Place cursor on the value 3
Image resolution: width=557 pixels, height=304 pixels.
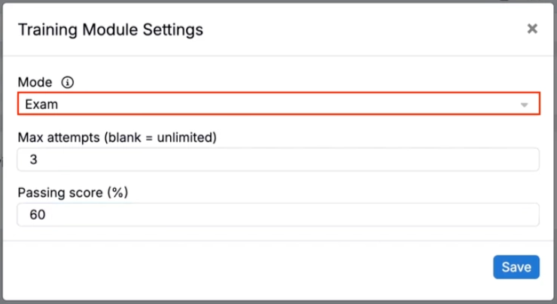coord(33,160)
